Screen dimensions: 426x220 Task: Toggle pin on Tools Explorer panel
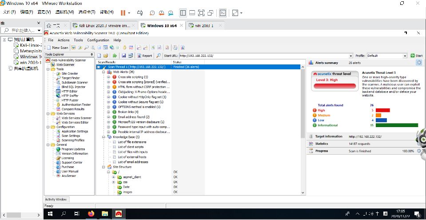click(x=92, y=54)
